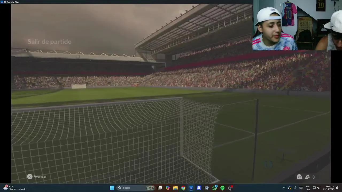Open Task View on the taskbar
The image size is (342, 192).
tap(160, 188)
